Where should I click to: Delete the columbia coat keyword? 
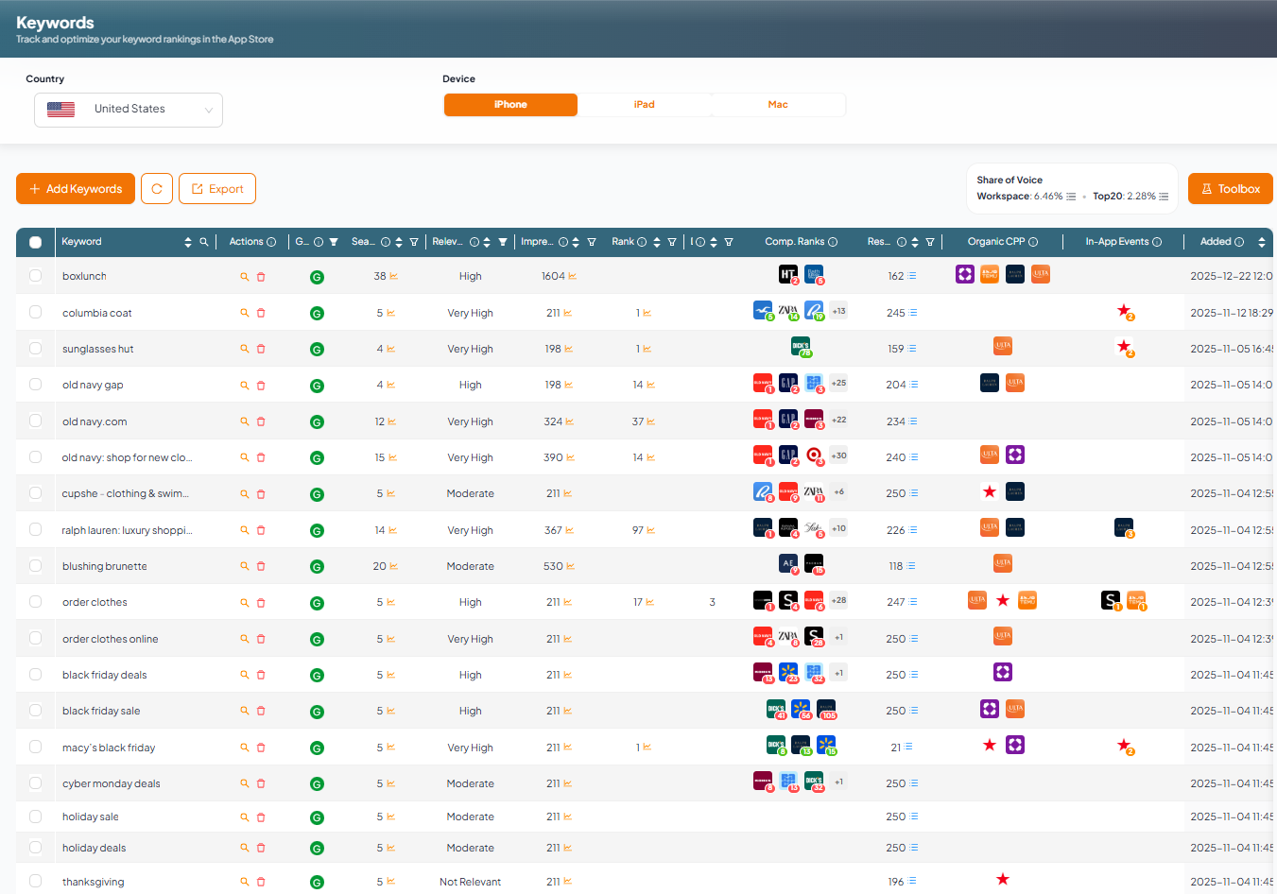point(261,313)
